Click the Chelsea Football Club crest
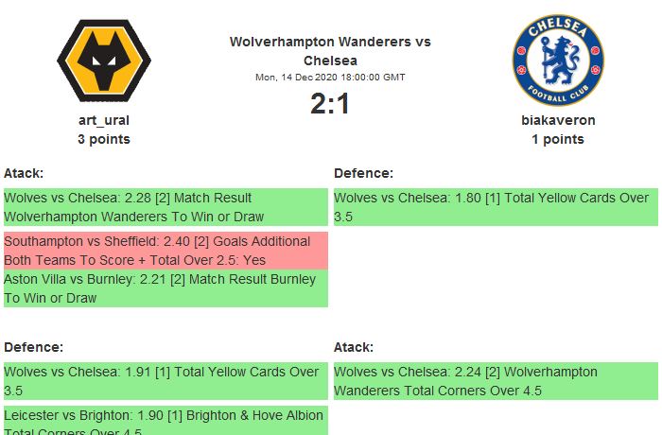This screenshot has height=435, width=662. pos(558,59)
